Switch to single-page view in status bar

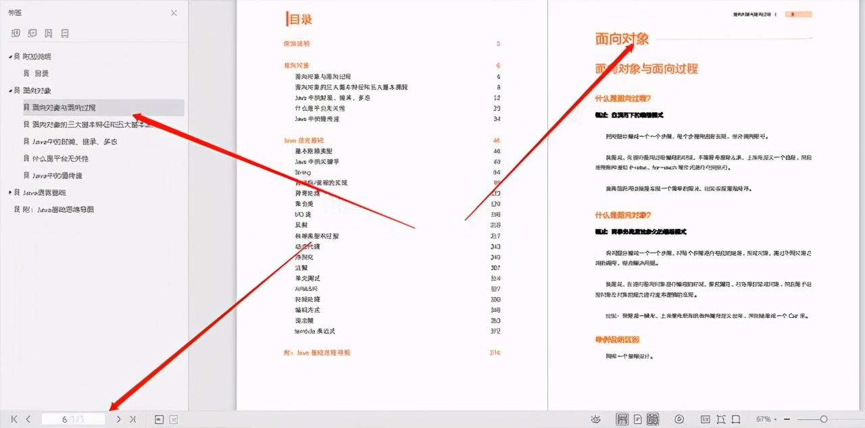[x=637, y=419]
